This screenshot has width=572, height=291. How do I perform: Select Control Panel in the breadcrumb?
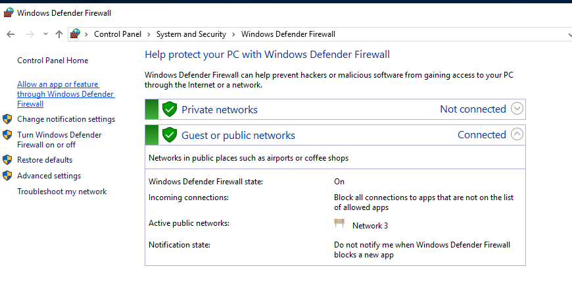click(x=118, y=34)
